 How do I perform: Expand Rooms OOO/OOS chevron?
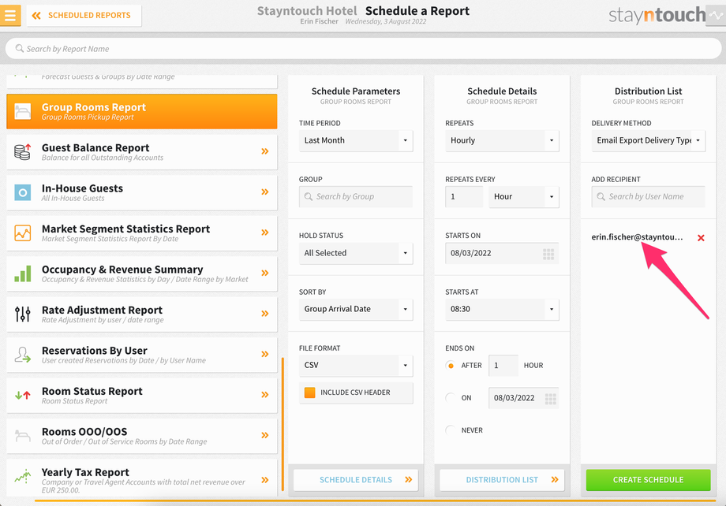coord(265,435)
